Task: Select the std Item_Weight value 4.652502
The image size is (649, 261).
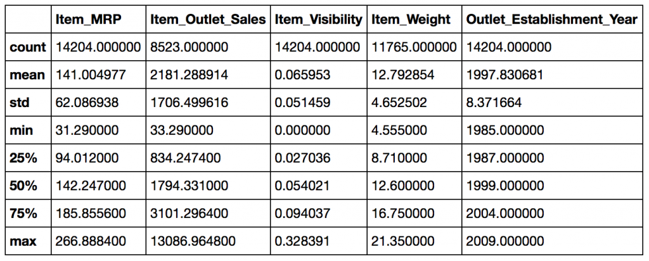Action: (x=401, y=103)
